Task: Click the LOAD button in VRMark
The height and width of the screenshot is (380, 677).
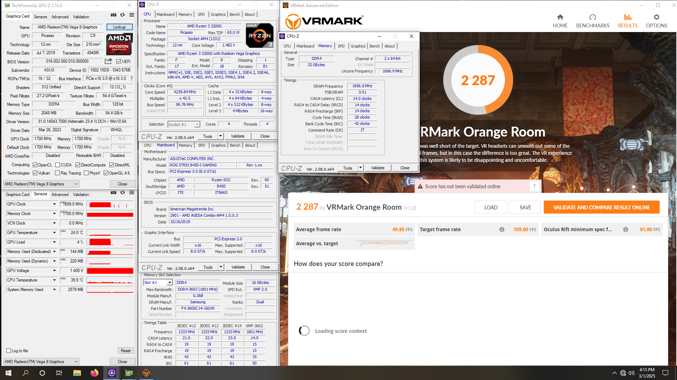Action: (491, 207)
